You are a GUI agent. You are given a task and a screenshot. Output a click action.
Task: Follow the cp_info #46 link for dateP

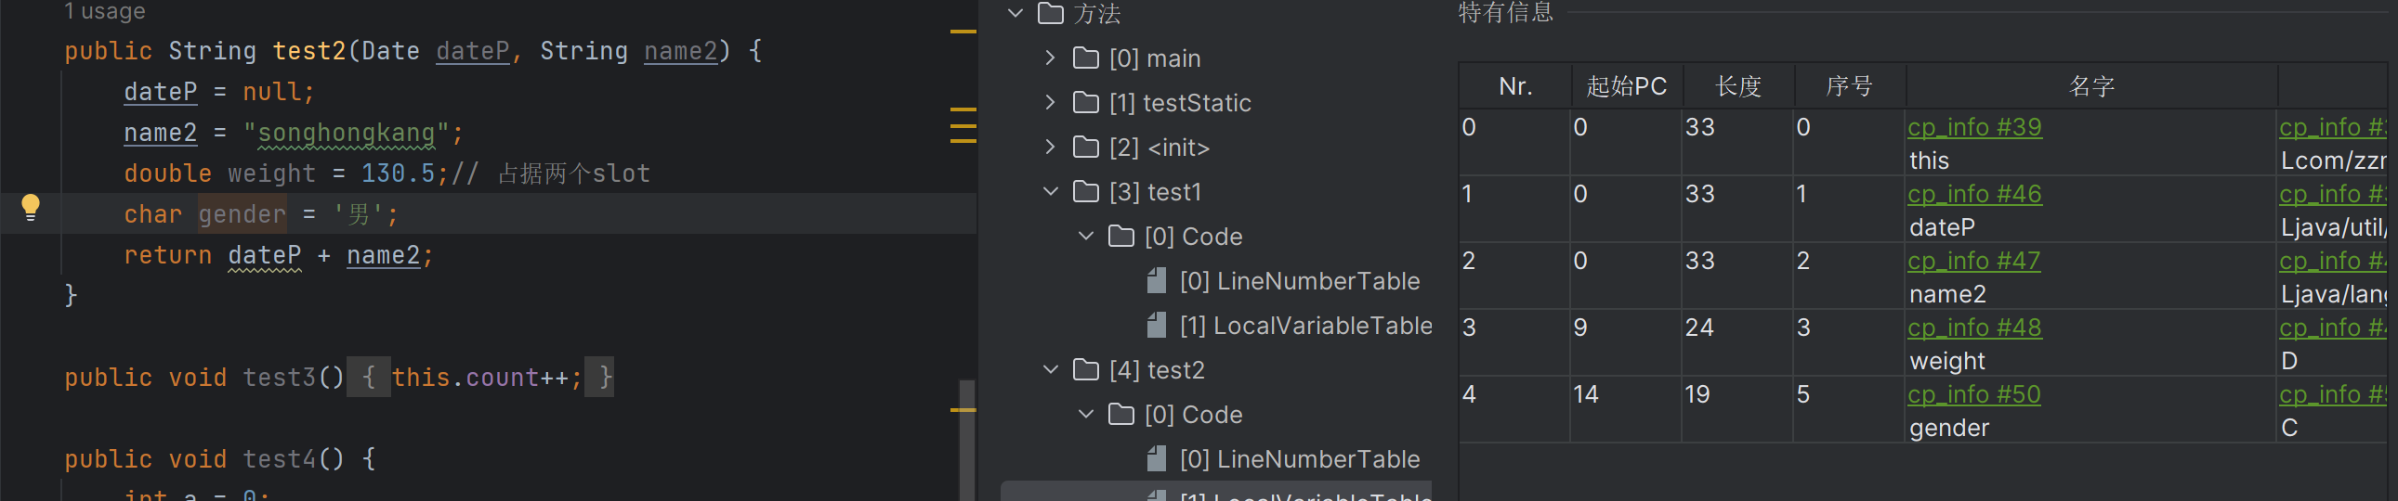click(1973, 194)
